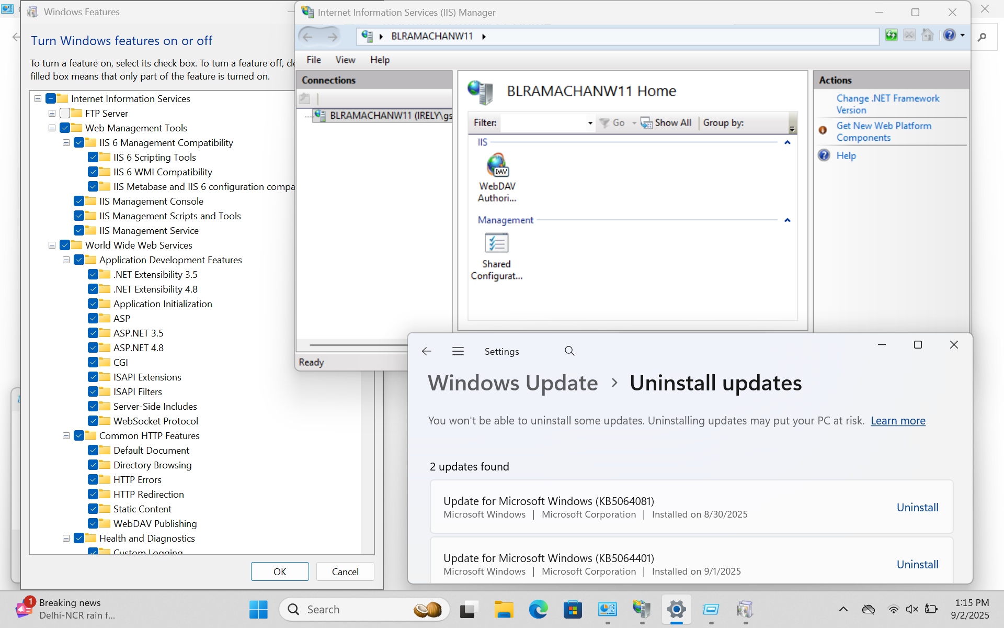
Task: Uncheck the CGI feature
Action: tap(93, 362)
